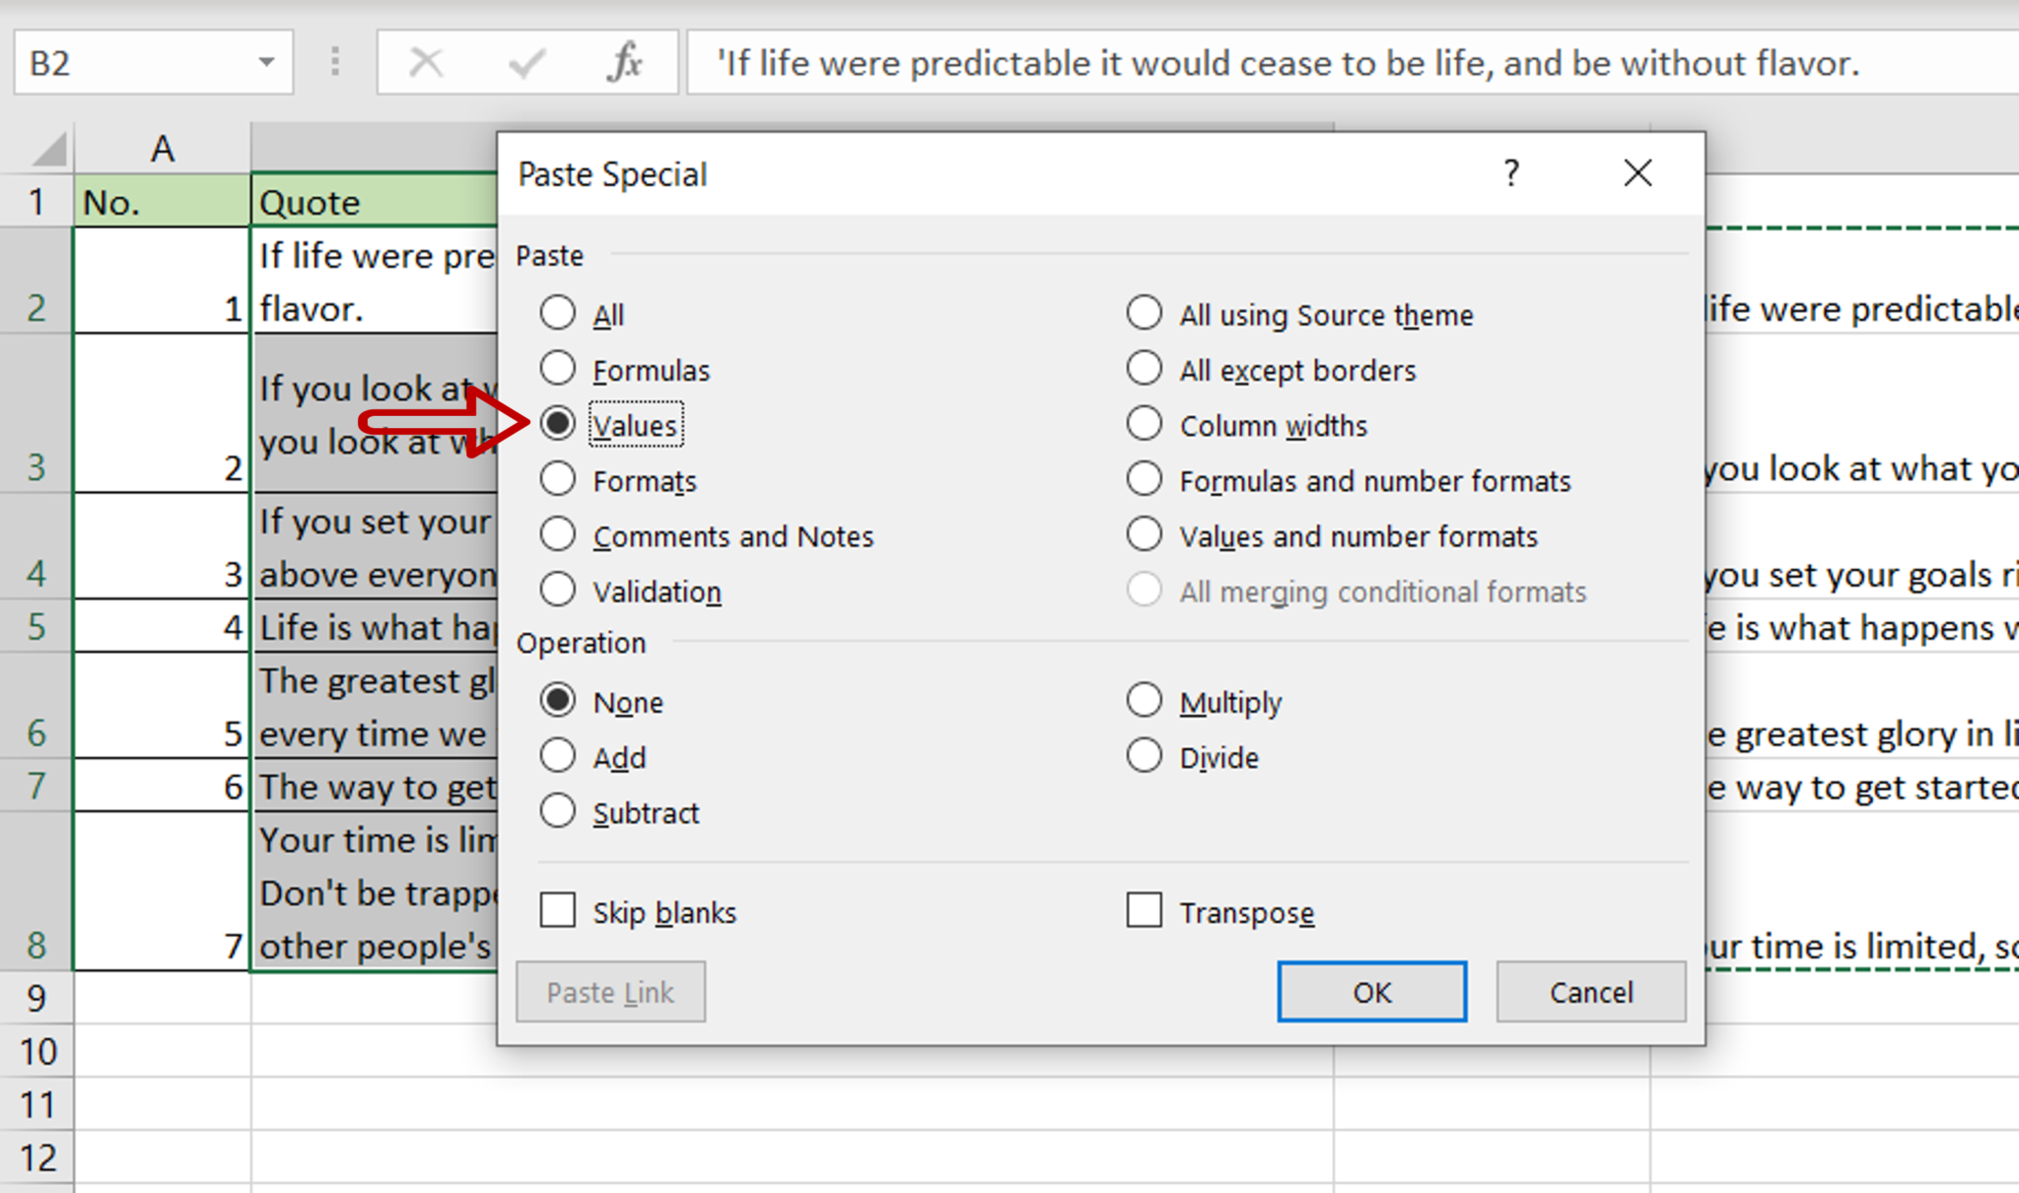Close the Paste Special dialog
The width and height of the screenshot is (2019, 1193).
tap(1637, 174)
